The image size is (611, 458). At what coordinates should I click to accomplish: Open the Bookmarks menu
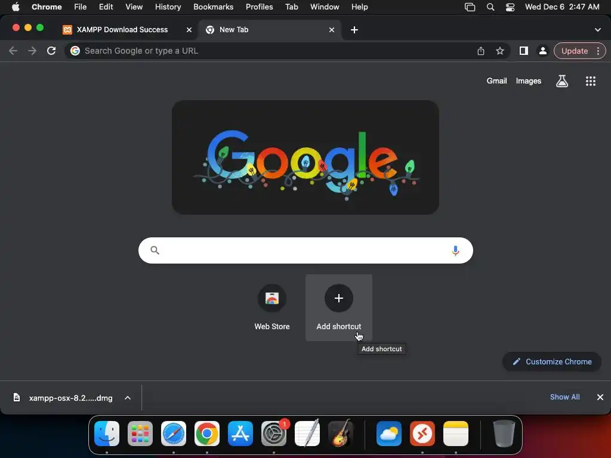213,7
